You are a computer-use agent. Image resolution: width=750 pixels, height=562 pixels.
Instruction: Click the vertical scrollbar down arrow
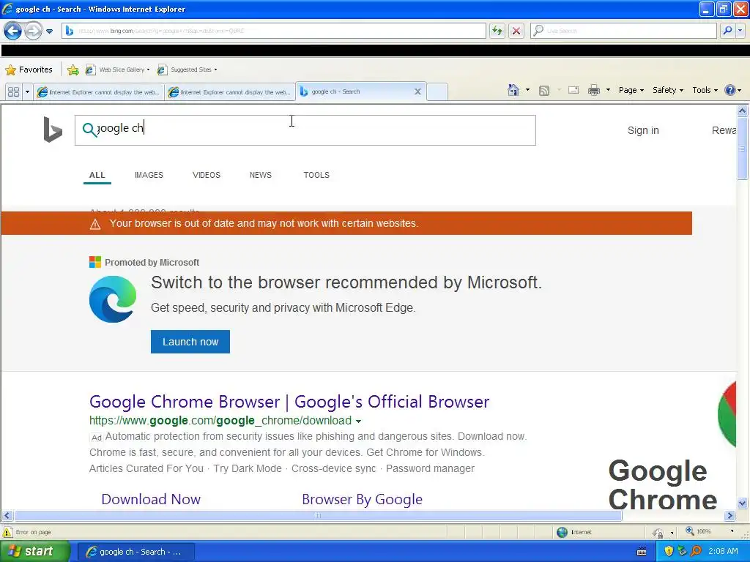point(743,503)
